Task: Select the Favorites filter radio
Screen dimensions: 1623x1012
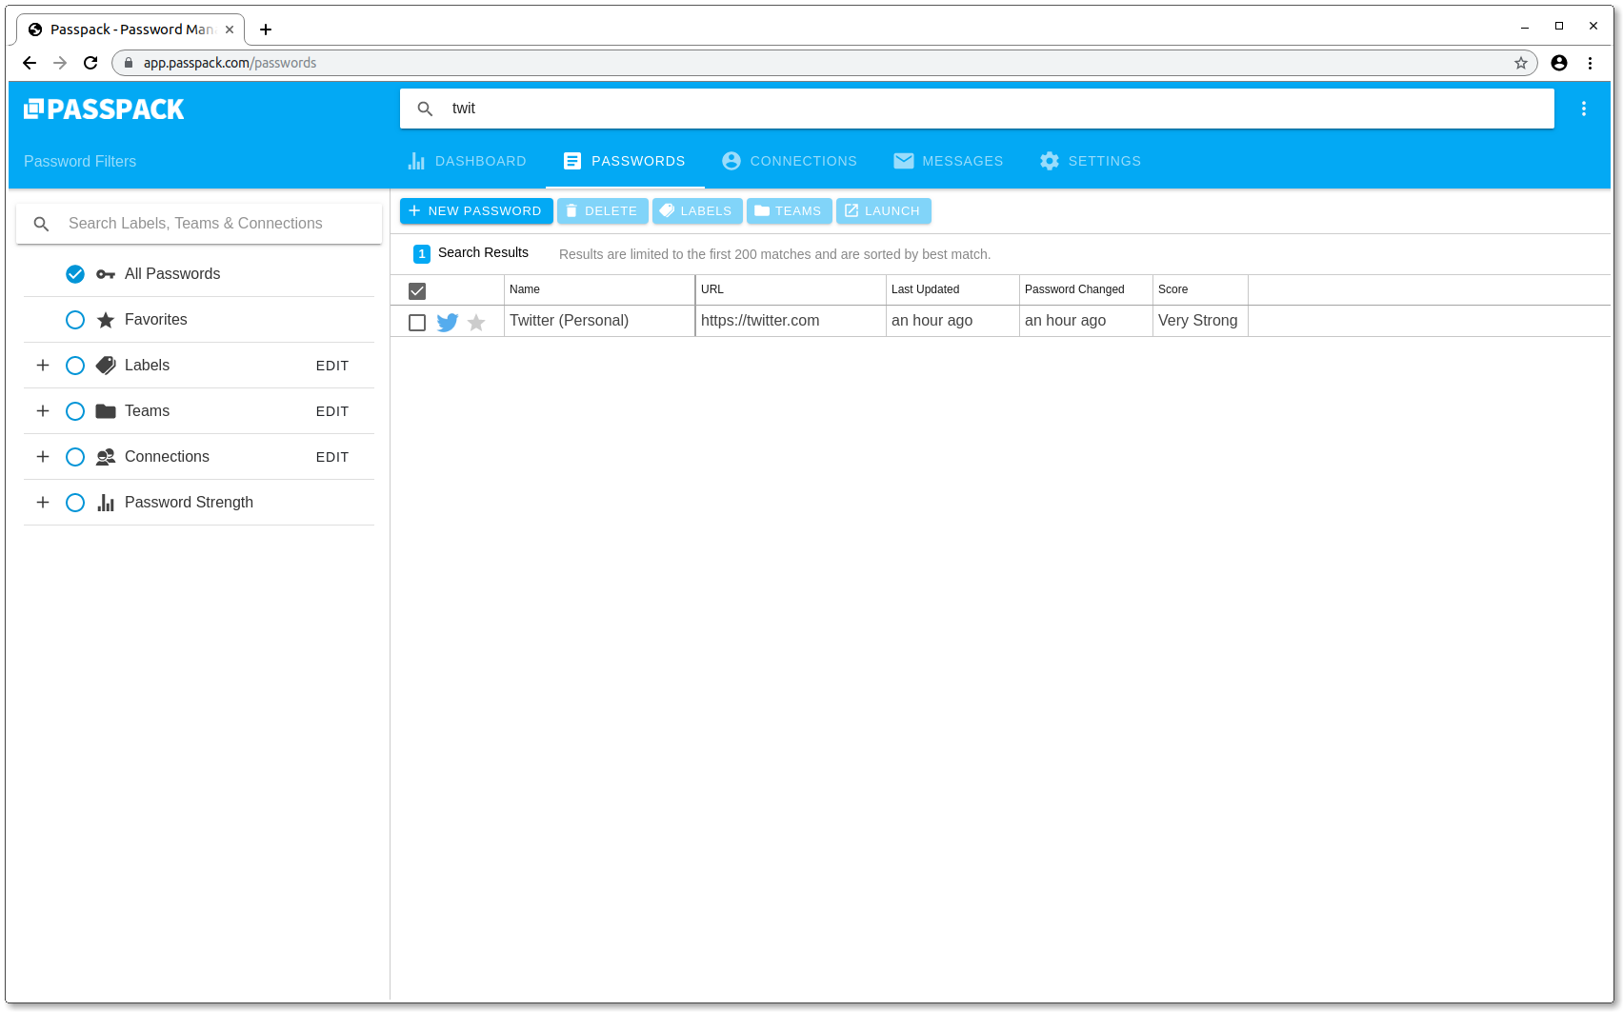Action: (75, 320)
